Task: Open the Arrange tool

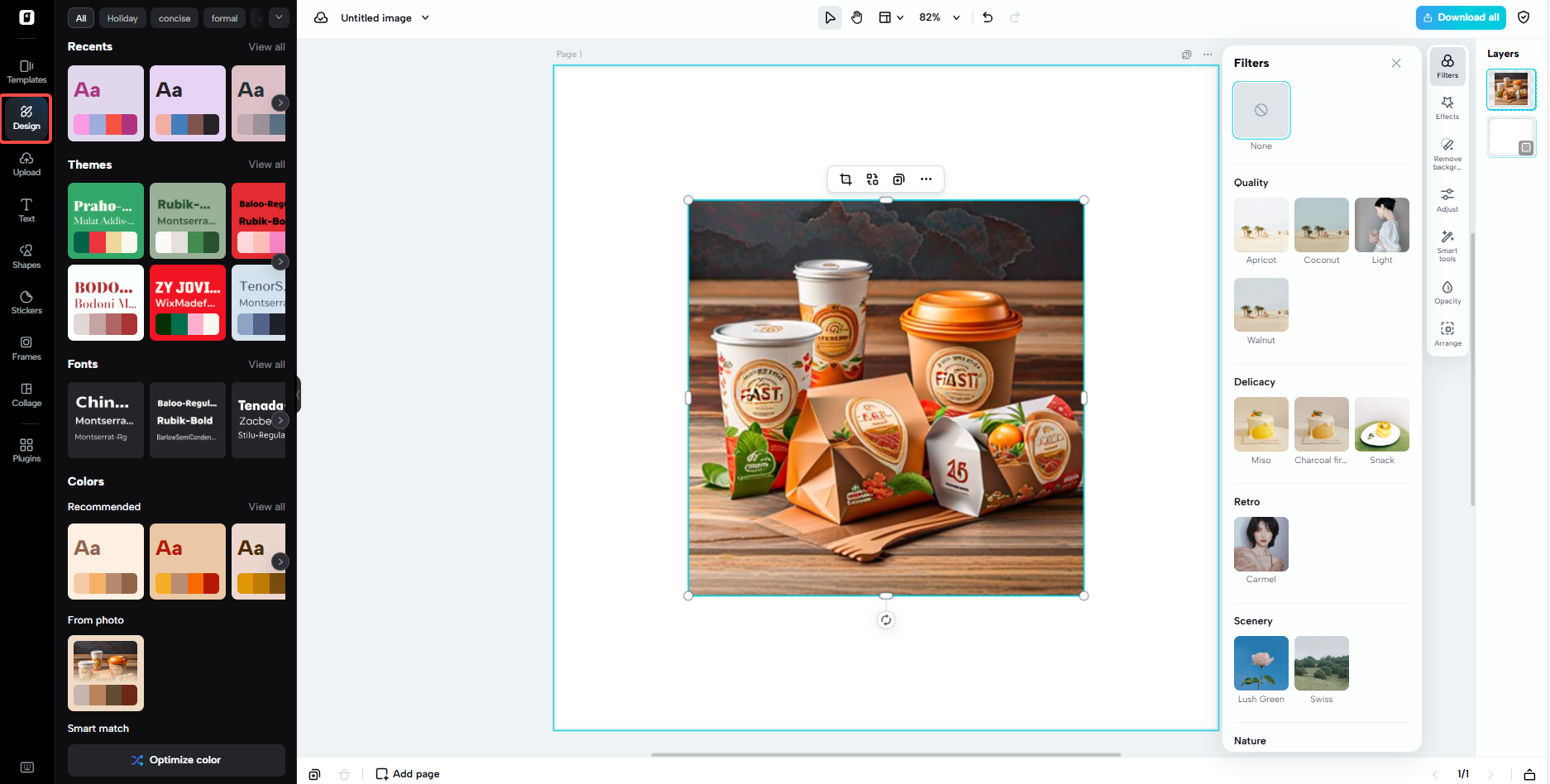Action: (x=1447, y=334)
